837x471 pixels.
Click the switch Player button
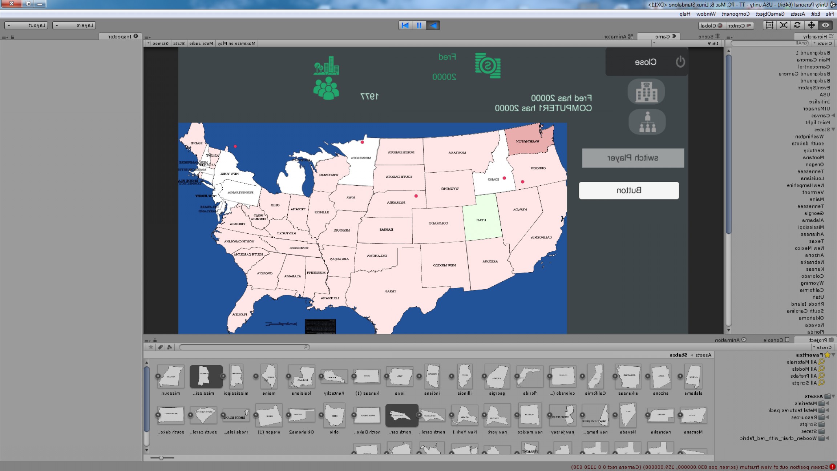click(x=633, y=158)
